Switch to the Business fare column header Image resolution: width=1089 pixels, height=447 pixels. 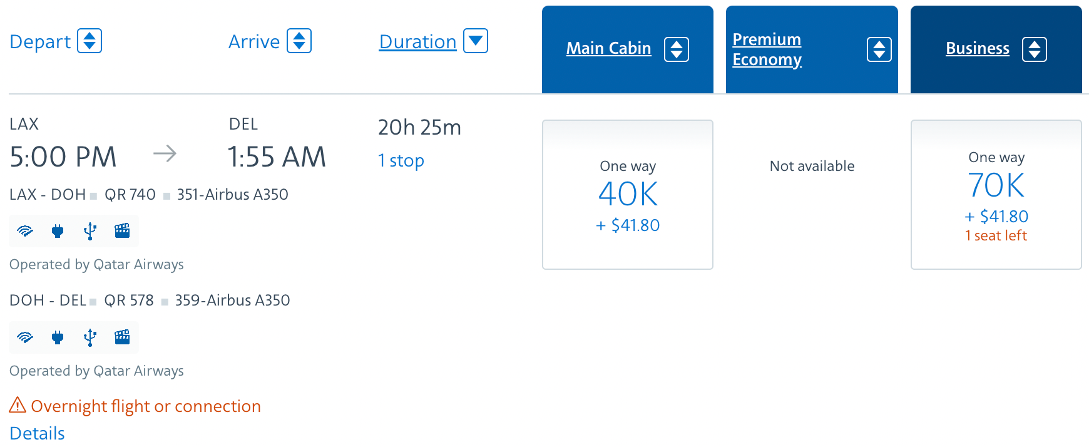pos(978,48)
